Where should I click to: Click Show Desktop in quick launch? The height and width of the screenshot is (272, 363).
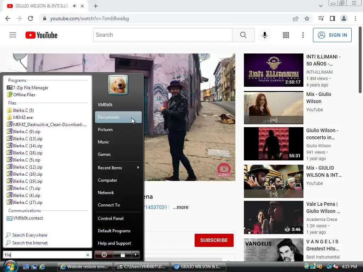click(x=26, y=267)
